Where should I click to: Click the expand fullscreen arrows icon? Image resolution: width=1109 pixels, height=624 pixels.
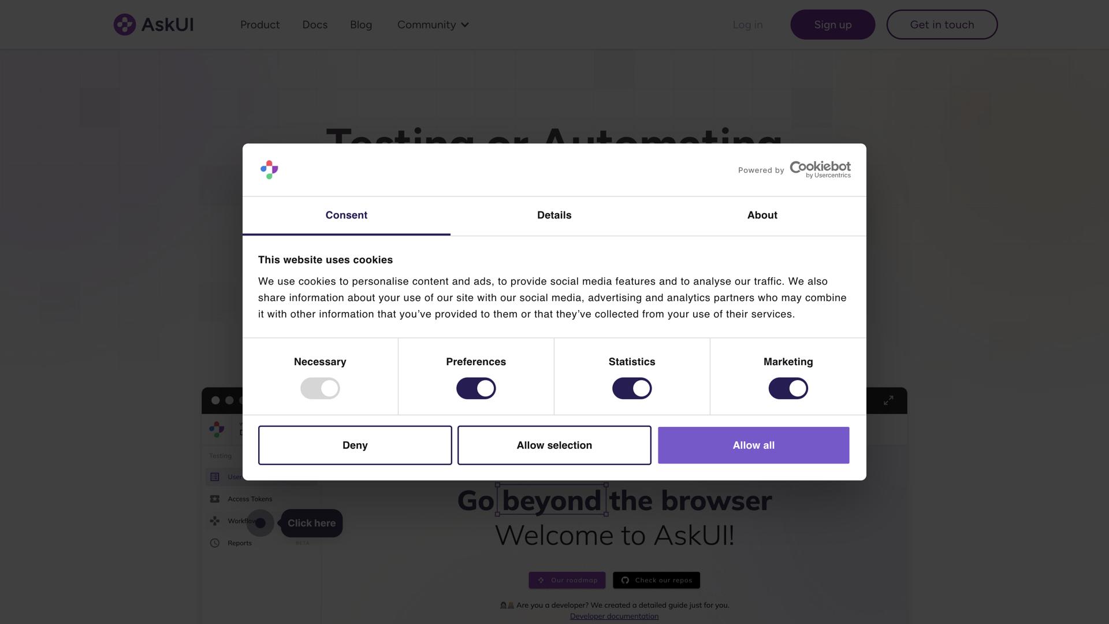(x=888, y=400)
